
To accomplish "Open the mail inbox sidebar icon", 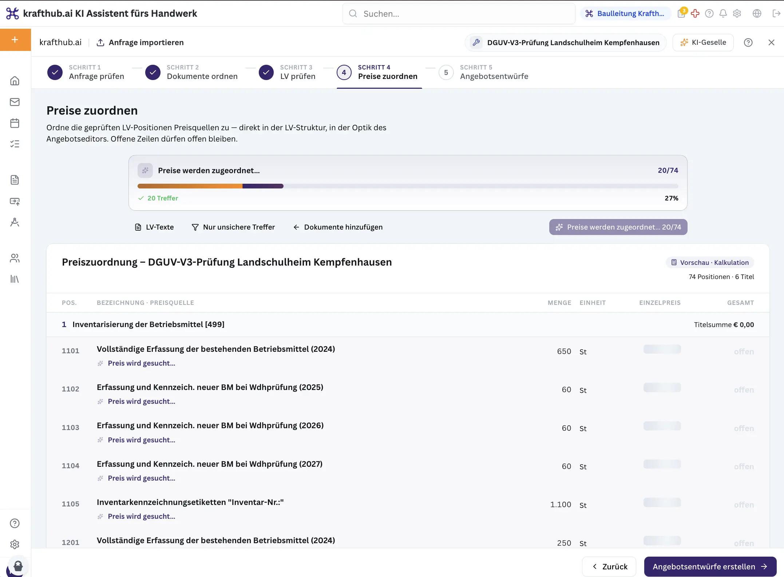I will (15, 102).
